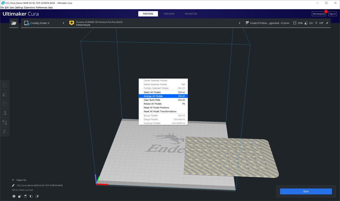This screenshot has height=201, width=340.
Task: Collapse the Object list
Action: tap(13, 180)
